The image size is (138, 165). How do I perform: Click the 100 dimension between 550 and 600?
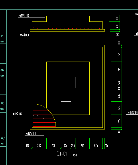[119, 89]
